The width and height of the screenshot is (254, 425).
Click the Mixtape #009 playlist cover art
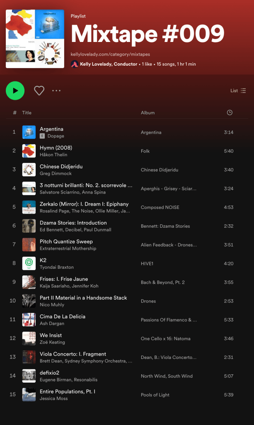click(35, 39)
